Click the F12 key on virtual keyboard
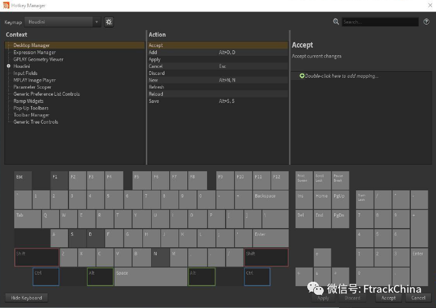436x308 pixels. (280, 180)
